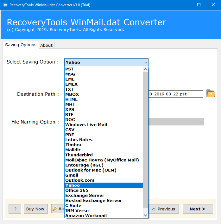Choose CSV in the dropdown list
Screen dimensions: 221x224
point(104,130)
